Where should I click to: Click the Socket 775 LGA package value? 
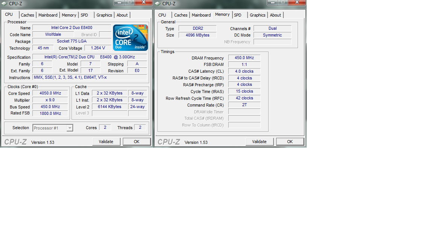coord(72,41)
